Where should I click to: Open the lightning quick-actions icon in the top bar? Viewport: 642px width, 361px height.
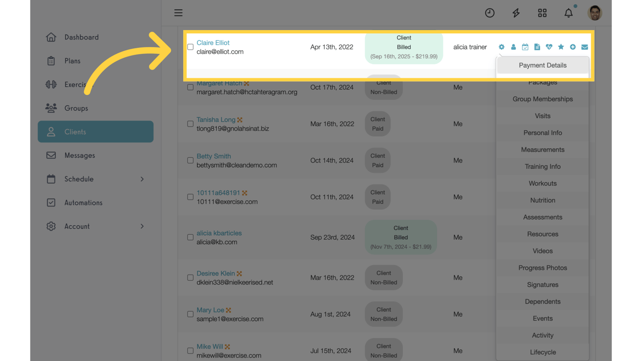click(516, 13)
